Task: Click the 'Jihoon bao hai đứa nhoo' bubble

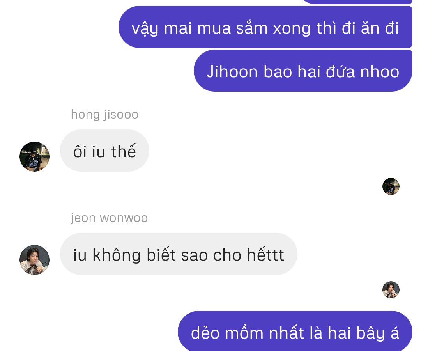Action: click(303, 71)
